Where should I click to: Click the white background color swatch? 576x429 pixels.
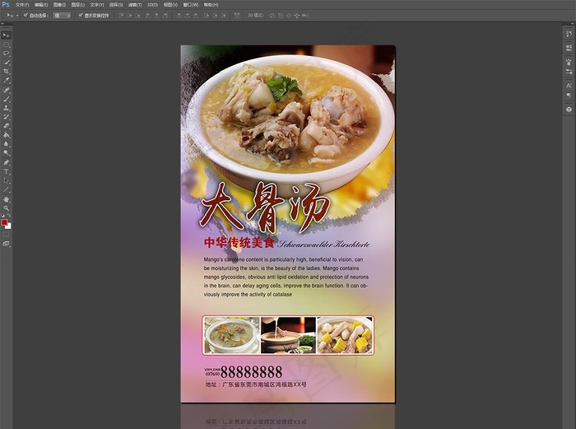tap(9, 226)
